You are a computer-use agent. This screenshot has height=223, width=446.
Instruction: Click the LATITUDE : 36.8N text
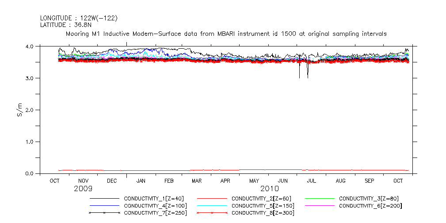click(66, 25)
